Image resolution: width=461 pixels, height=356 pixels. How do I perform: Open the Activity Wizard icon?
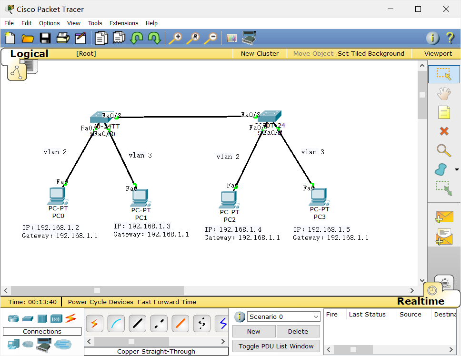pos(80,38)
